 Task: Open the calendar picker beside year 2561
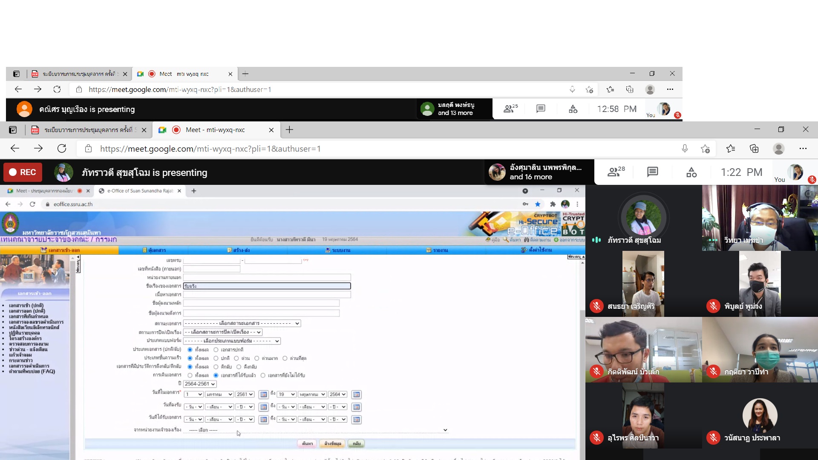(x=263, y=394)
